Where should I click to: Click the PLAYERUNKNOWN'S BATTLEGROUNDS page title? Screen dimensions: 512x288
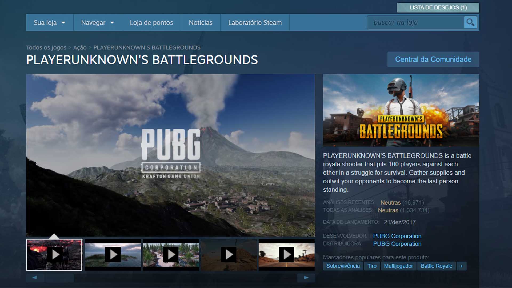142,60
